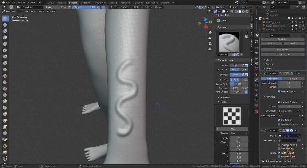Enable fake user shield for SculptDraw brush
Viewport: 307px width, 168px height.
click(x=234, y=54)
